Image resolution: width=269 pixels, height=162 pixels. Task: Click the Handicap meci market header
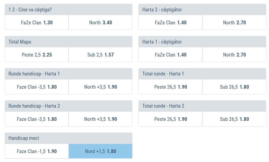pyautogui.click(x=68, y=138)
